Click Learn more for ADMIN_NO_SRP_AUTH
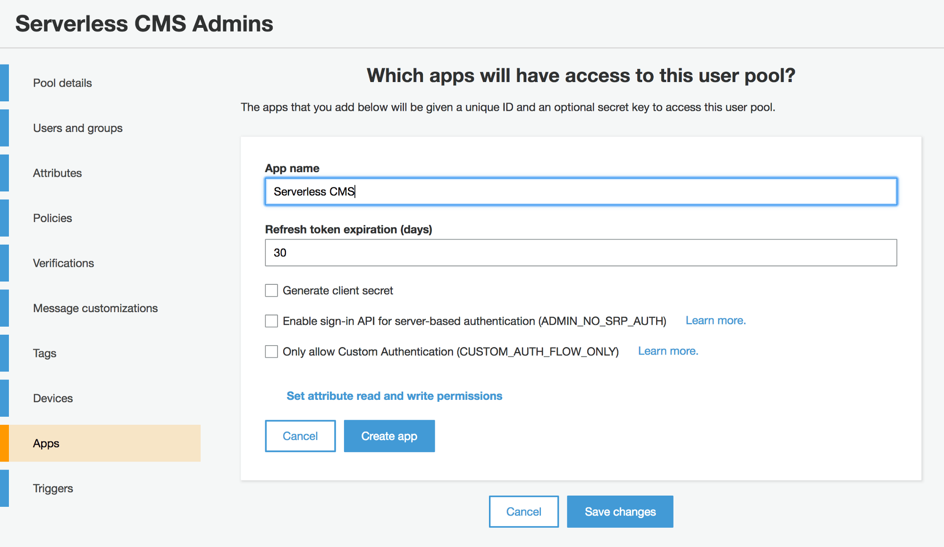The image size is (944, 547). (716, 321)
